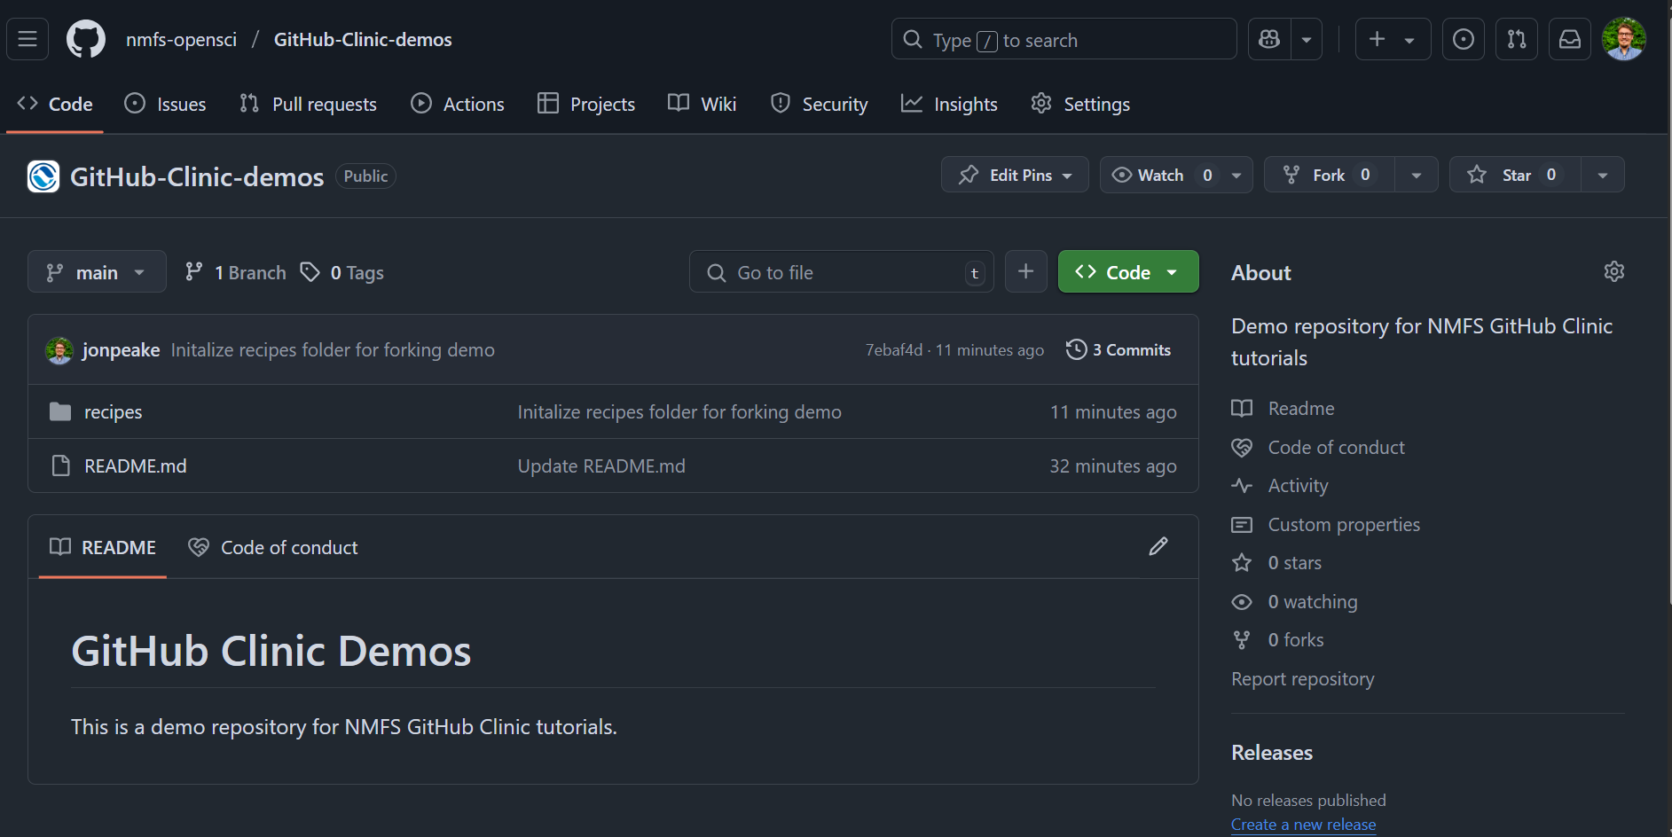Star this repository
The image size is (1672, 837).
pyautogui.click(x=1514, y=175)
